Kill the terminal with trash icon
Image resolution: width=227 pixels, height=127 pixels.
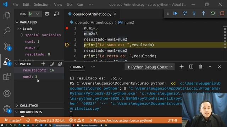pyautogui.click(x=200, y=67)
